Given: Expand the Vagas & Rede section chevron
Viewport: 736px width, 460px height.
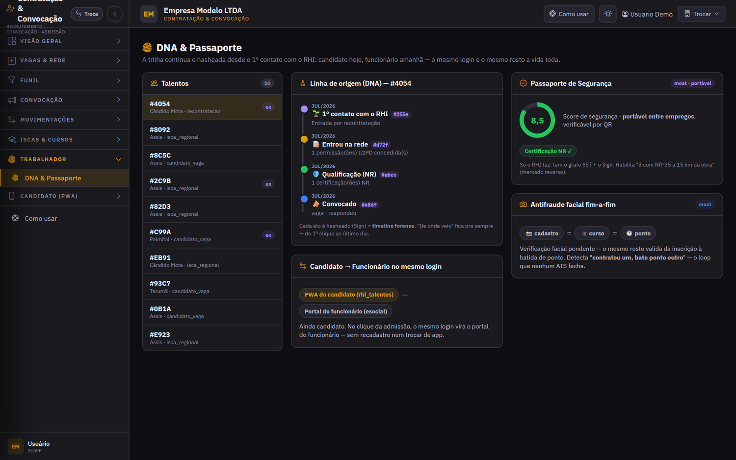Looking at the screenshot, I should tap(118, 61).
